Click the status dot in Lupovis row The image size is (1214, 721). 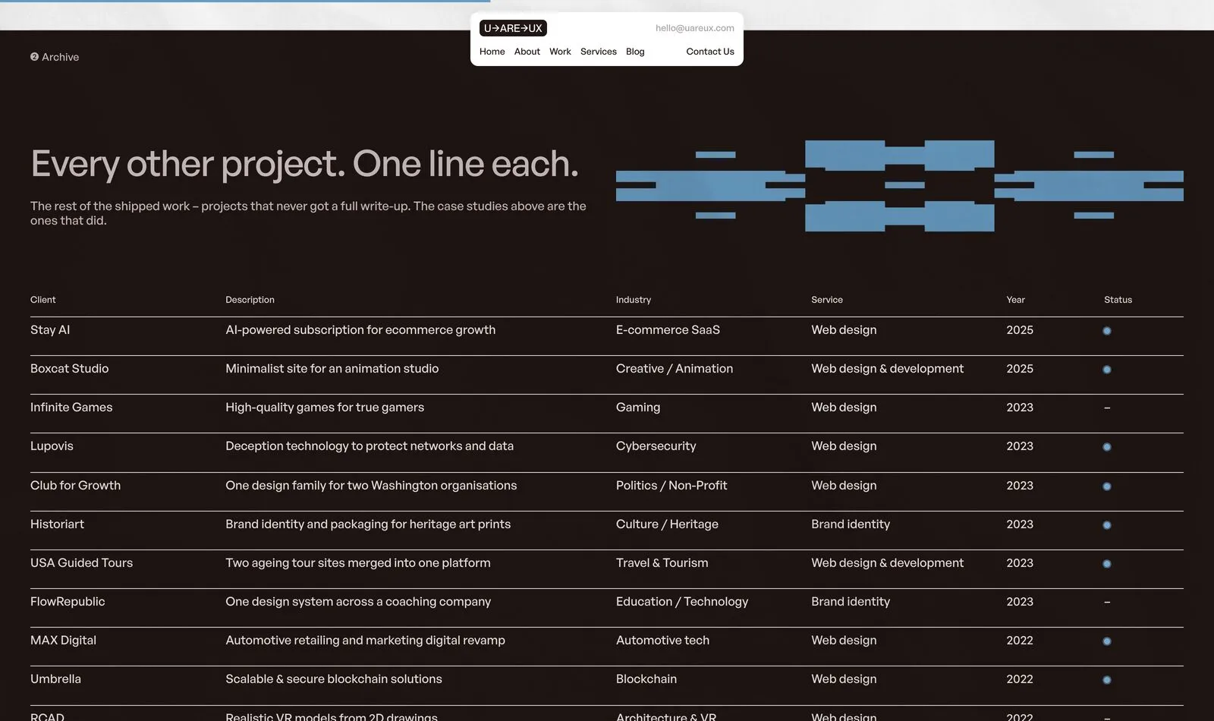[1107, 447]
